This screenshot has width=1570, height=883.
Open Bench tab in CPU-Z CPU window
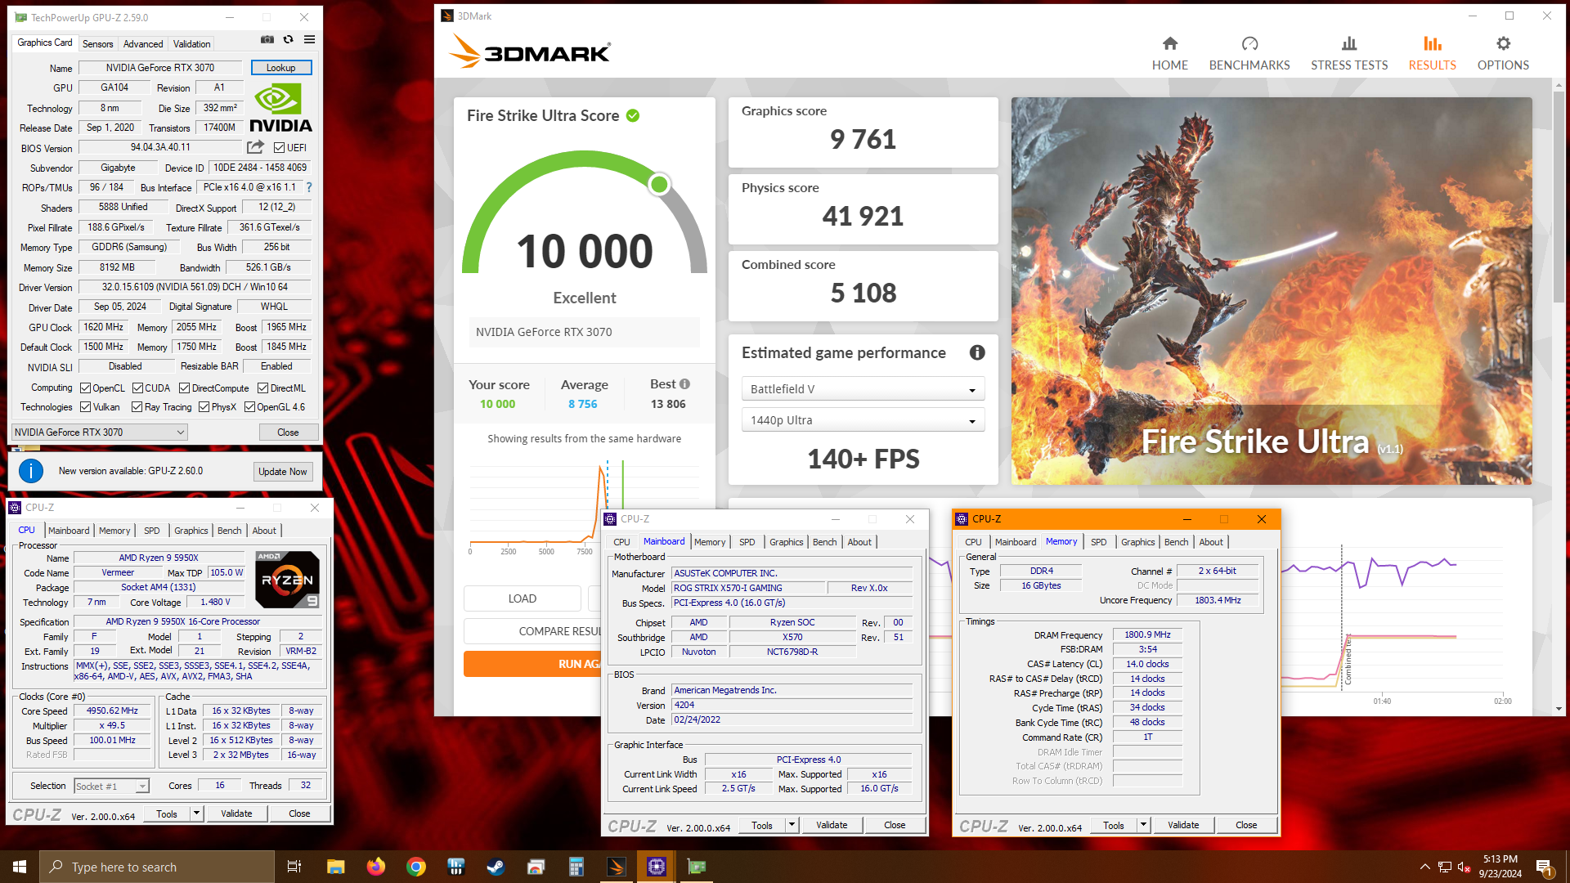[x=229, y=531]
